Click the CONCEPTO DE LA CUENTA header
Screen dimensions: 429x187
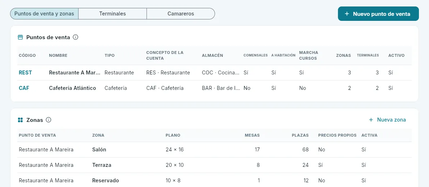165,55
